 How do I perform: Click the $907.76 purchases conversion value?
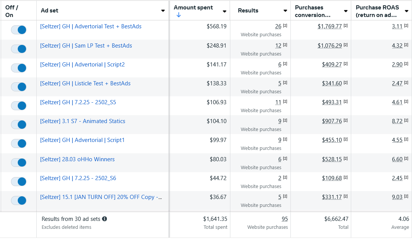(x=332, y=121)
